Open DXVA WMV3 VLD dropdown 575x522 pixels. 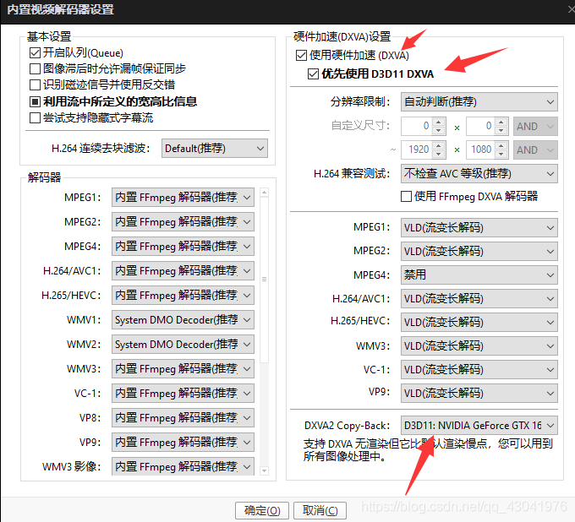point(479,345)
